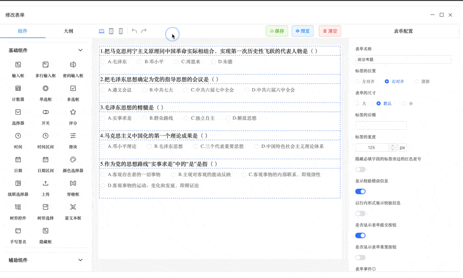Switch to the 大纲 tab
Image resolution: width=463 pixels, height=278 pixels.
coord(68,31)
